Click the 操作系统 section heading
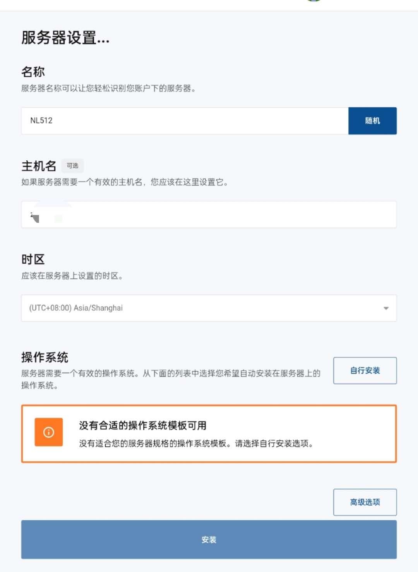418x572 pixels. (45, 357)
